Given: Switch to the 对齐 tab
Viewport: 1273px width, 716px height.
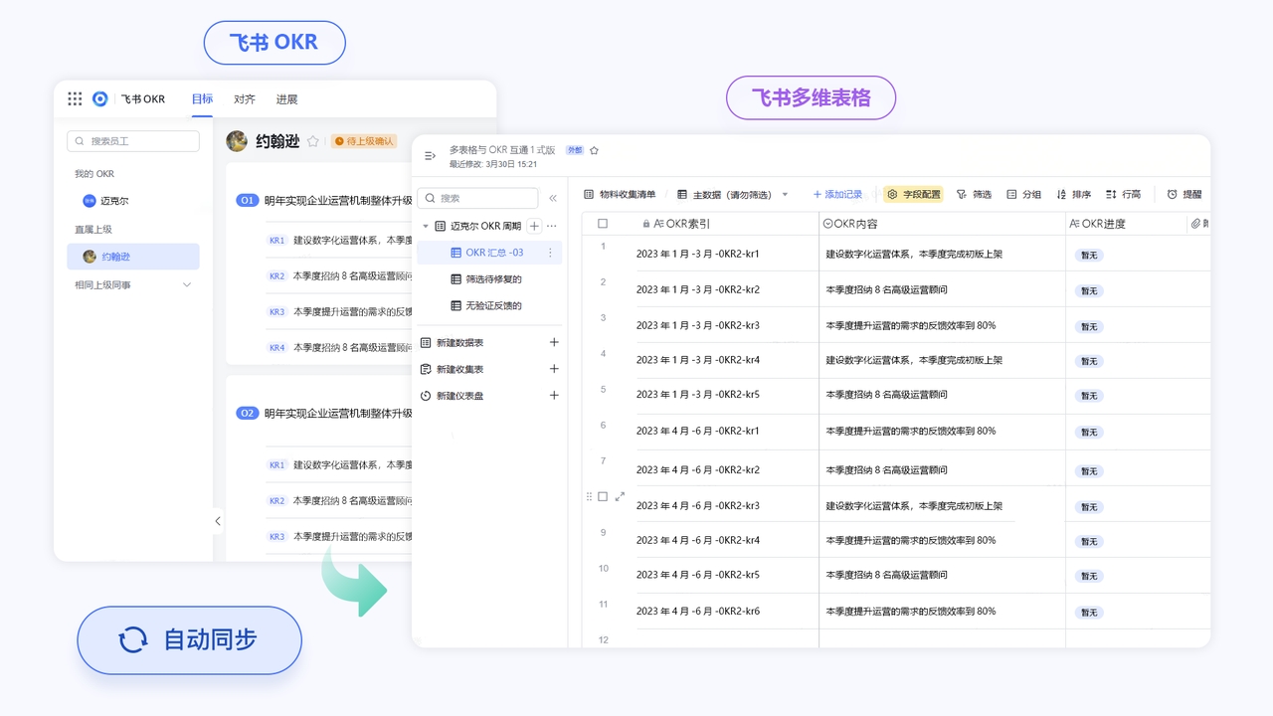Looking at the screenshot, I should pyautogui.click(x=245, y=98).
